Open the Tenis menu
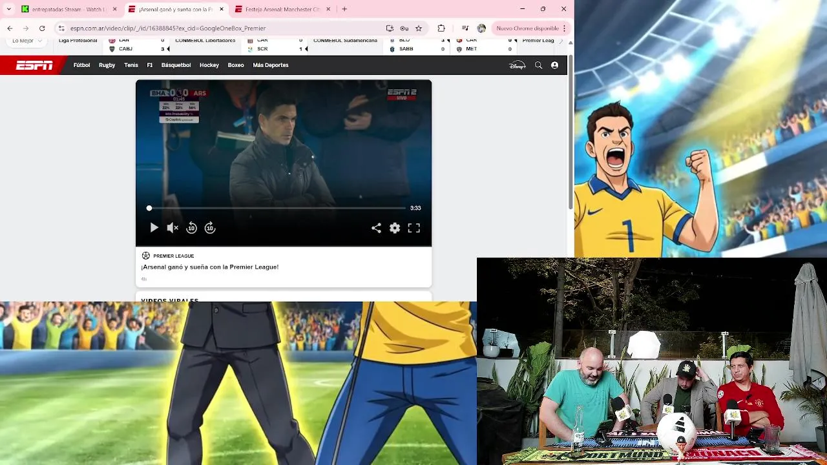This screenshot has height=465, width=827. click(x=131, y=65)
